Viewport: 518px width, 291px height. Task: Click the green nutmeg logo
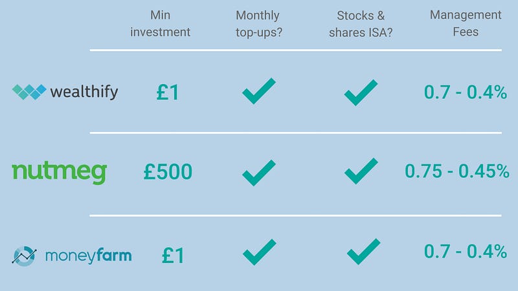point(60,173)
